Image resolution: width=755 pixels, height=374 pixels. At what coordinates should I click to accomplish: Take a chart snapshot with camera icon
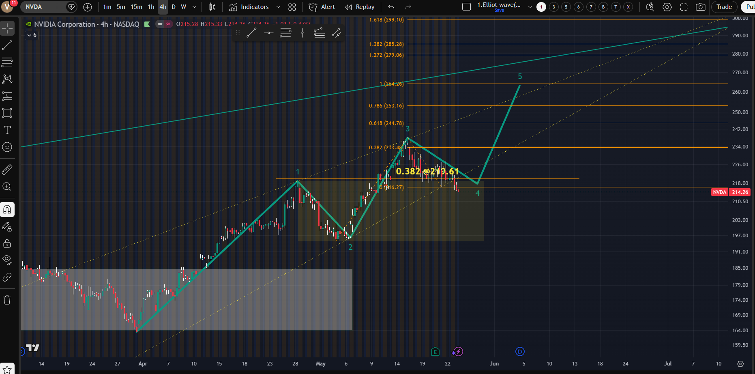point(700,7)
